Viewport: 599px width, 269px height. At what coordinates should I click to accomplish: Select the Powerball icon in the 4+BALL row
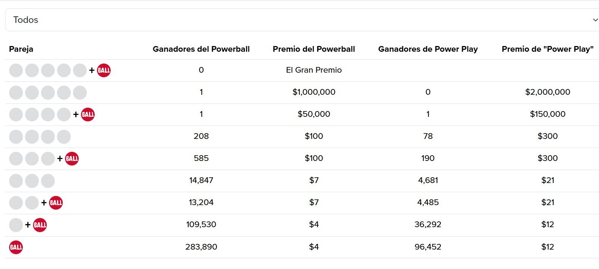coord(88,114)
